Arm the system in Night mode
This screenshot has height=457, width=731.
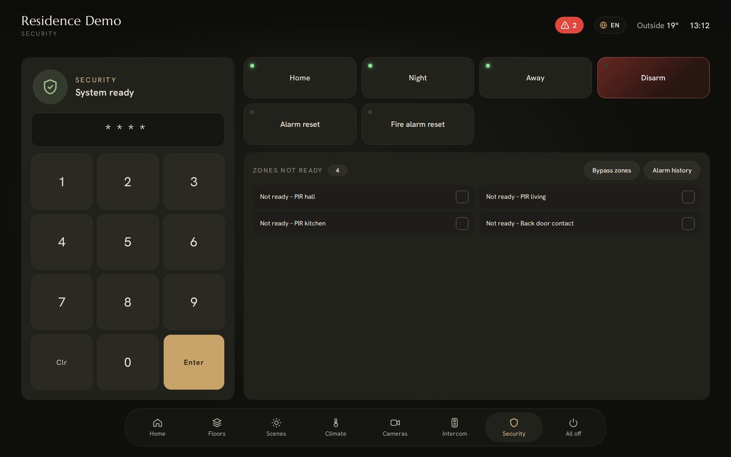click(x=418, y=78)
